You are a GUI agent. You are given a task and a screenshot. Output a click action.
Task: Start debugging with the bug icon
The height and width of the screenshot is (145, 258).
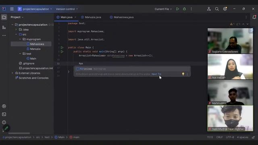click(184, 9)
